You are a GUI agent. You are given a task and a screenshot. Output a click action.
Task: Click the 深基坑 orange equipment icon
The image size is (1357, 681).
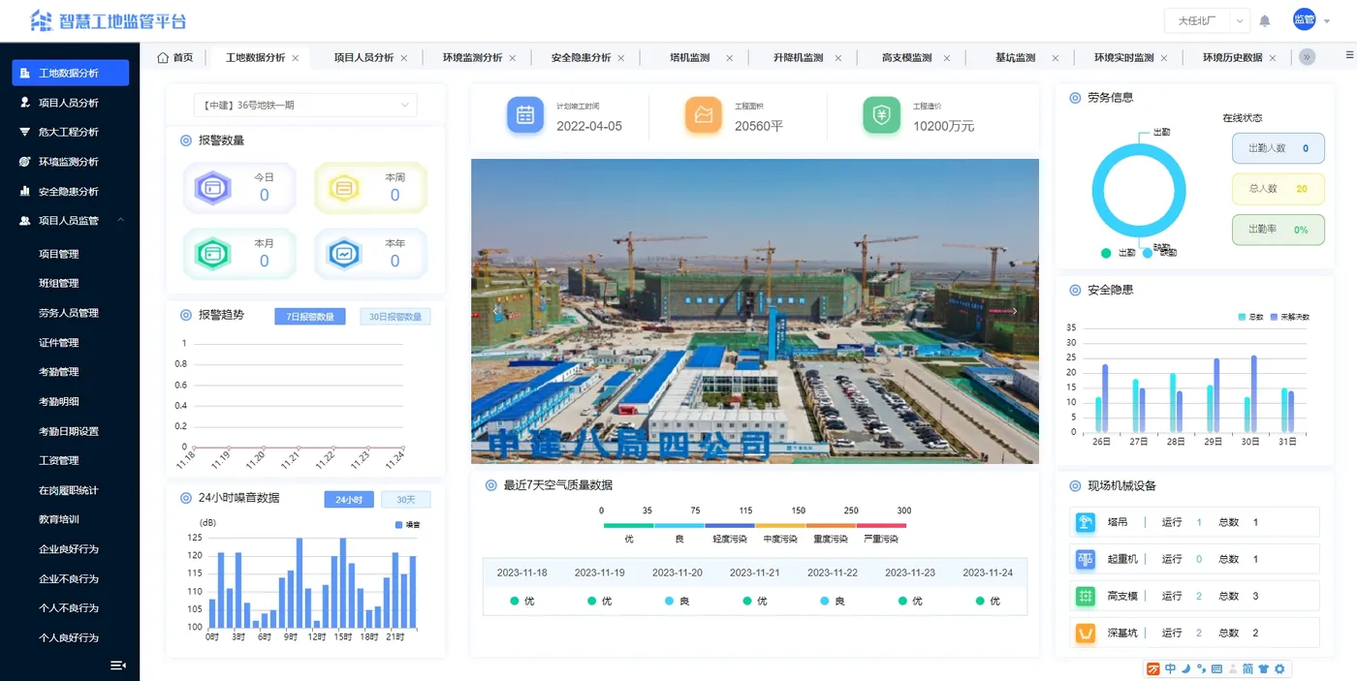1086,633
